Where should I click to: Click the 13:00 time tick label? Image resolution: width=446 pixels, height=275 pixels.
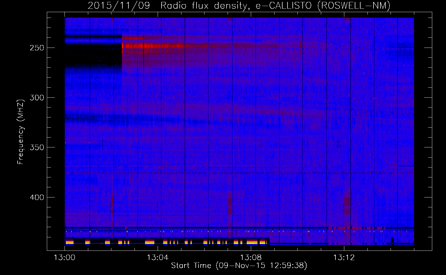coord(65,258)
